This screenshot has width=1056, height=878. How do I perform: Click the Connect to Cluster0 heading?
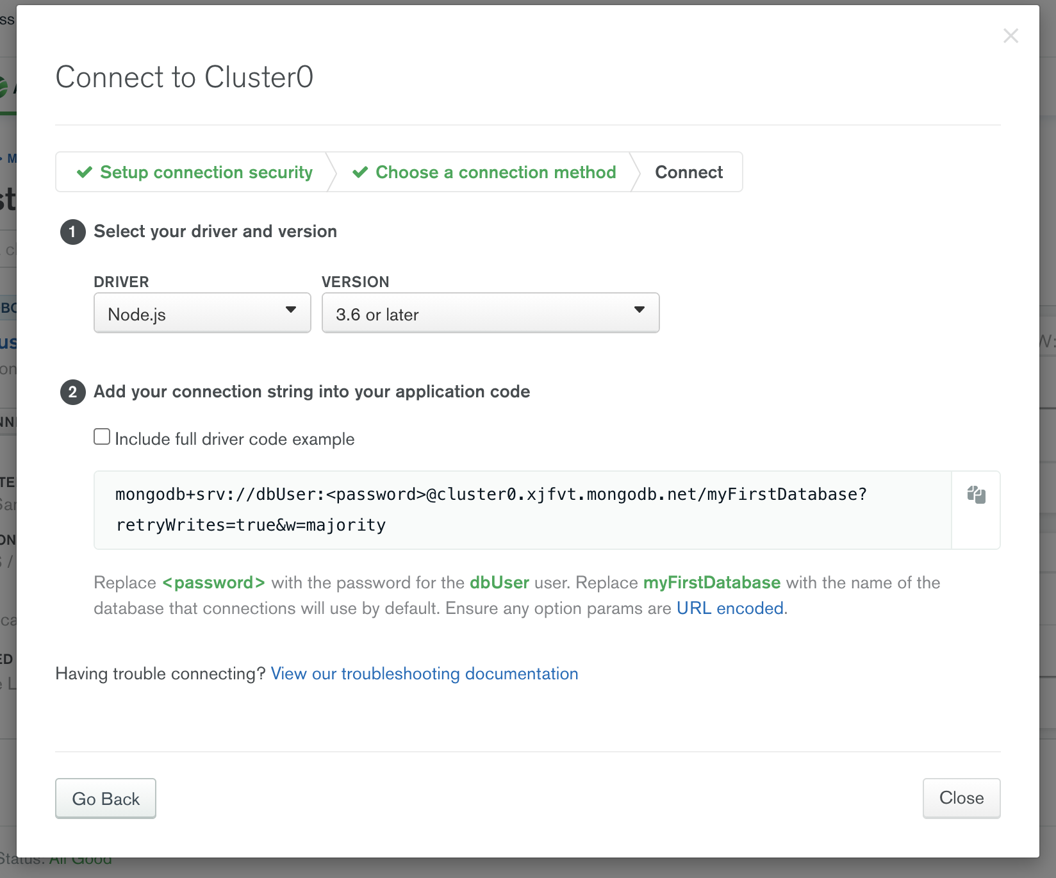[x=185, y=78]
